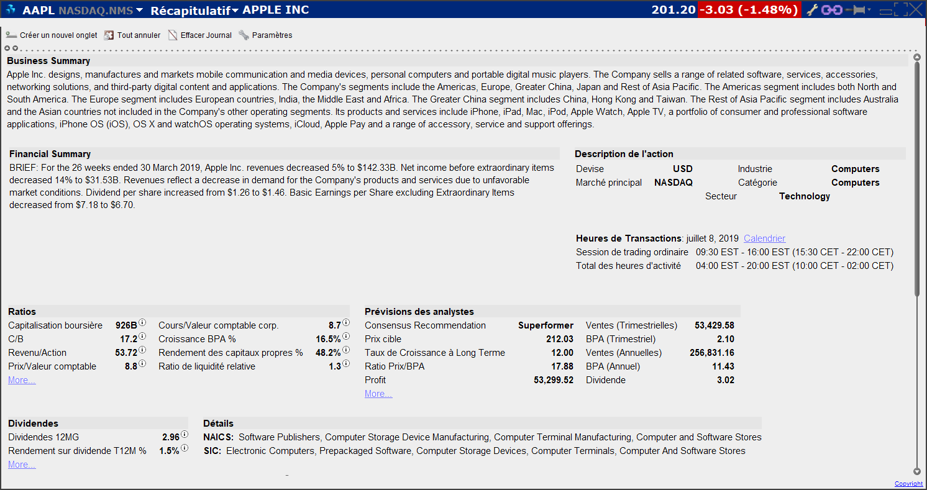Click the BPA (Annuel) value 11.43

coord(723,366)
